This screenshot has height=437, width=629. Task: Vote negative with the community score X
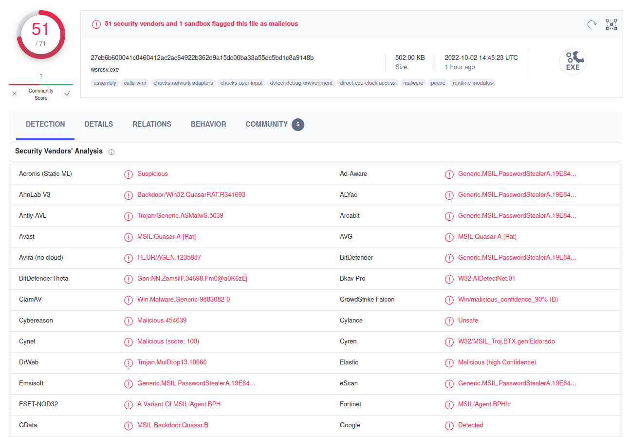(15, 94)
